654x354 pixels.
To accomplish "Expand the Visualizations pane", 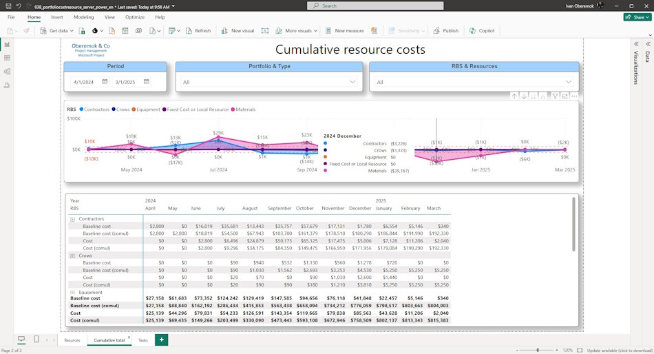I will pyautogui.click(x=636, y=44).
